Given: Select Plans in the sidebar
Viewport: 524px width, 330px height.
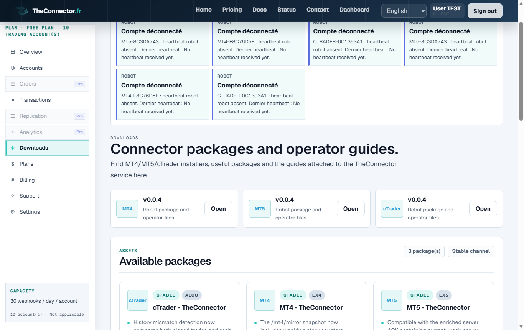Looking at the screenshot, I should 48,164.
